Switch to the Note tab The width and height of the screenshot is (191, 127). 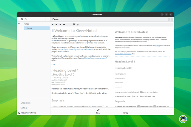point(98,113)
